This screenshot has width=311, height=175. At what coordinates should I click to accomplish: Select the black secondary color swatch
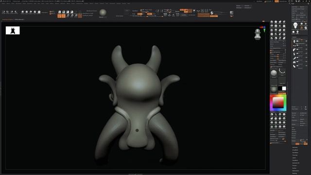pos(280,88)
